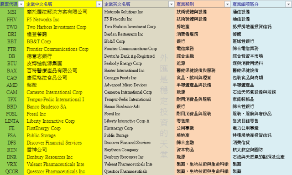Click the Questcor Pharmaceuticals English name cell
292x175 pixels.
139,172
